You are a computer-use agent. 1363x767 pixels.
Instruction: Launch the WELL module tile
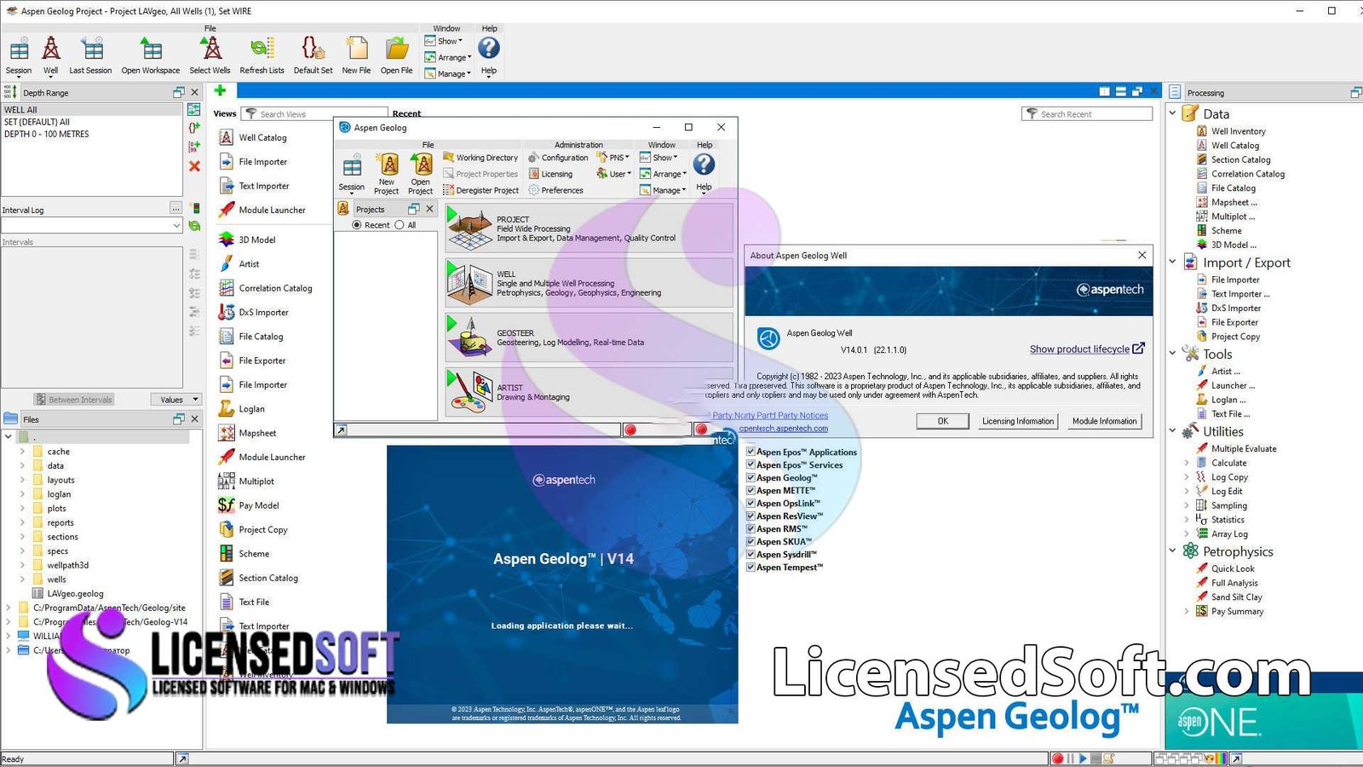[x=589, y=283]
